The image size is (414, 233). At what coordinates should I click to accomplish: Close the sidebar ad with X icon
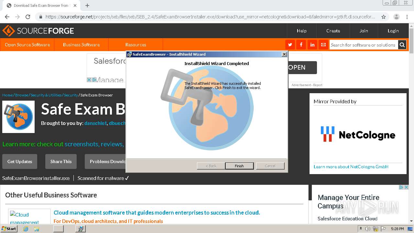(x=407, y=187)
